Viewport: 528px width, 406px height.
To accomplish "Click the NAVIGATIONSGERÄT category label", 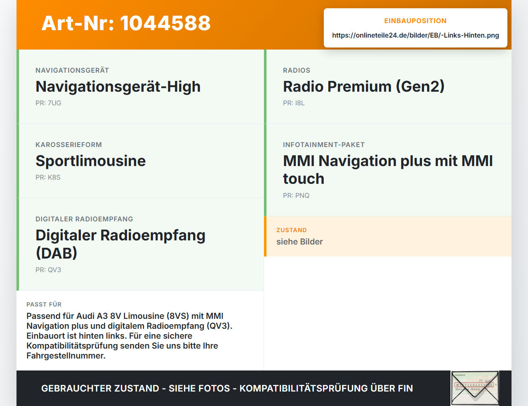I will click(x=72, y=70).
